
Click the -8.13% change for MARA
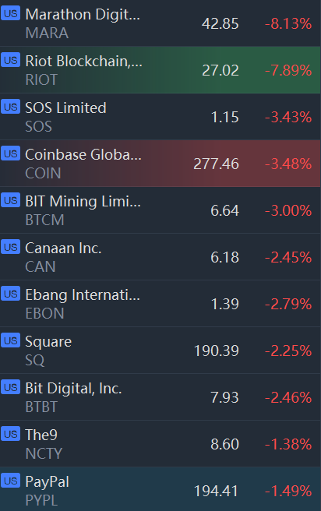point(288,24)
